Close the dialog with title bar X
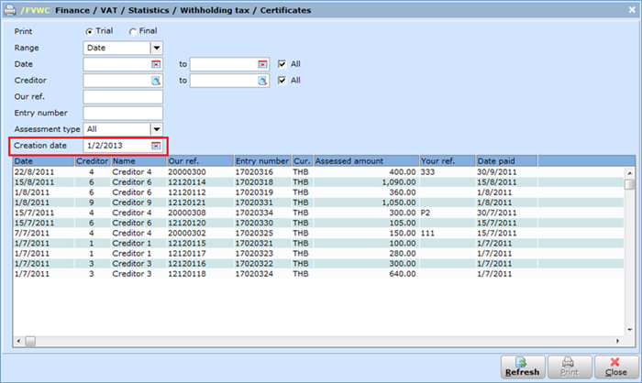The width and height of the screenshot is (642, 383). (632, 10)
